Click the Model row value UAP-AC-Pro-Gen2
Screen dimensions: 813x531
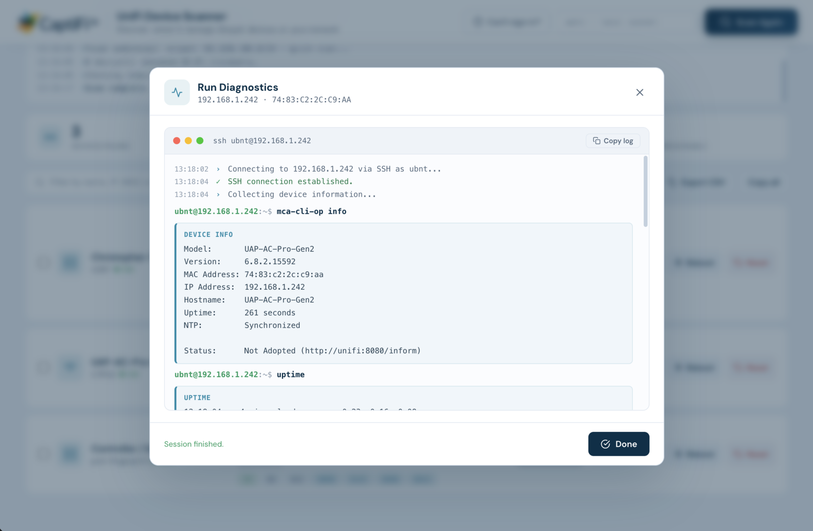279,249
